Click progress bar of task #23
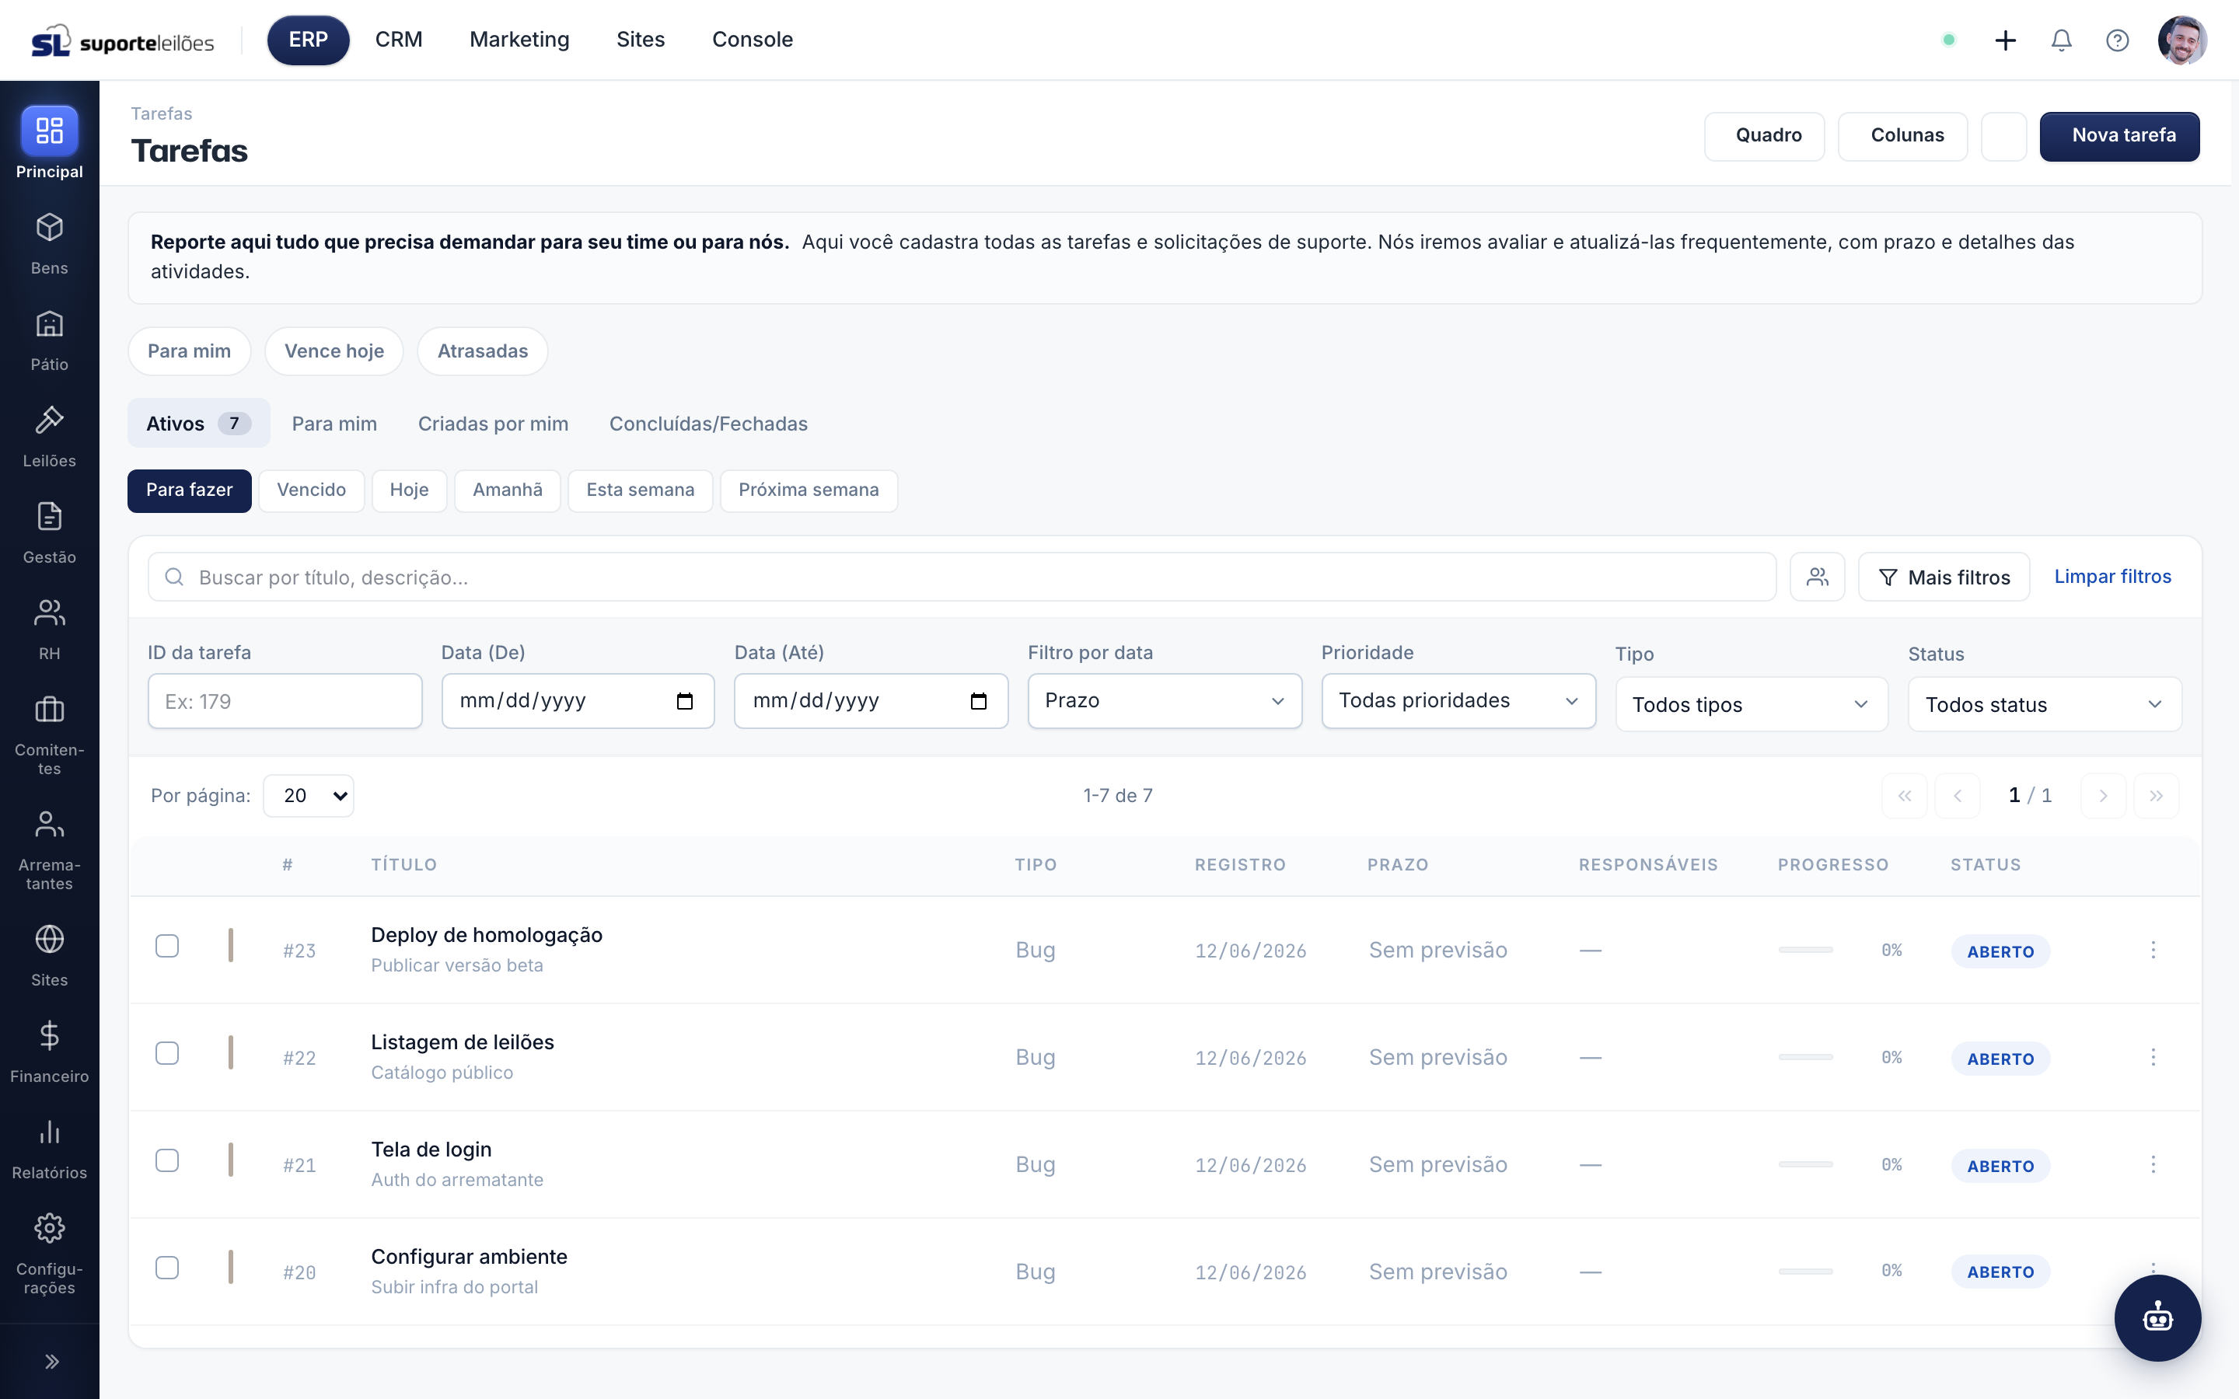 tap(1805, 949)
